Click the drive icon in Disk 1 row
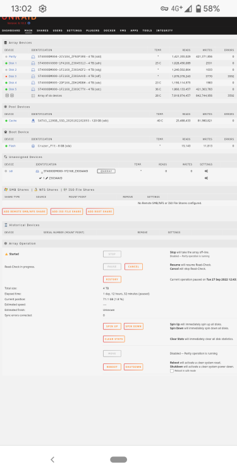 pos(33,63)
